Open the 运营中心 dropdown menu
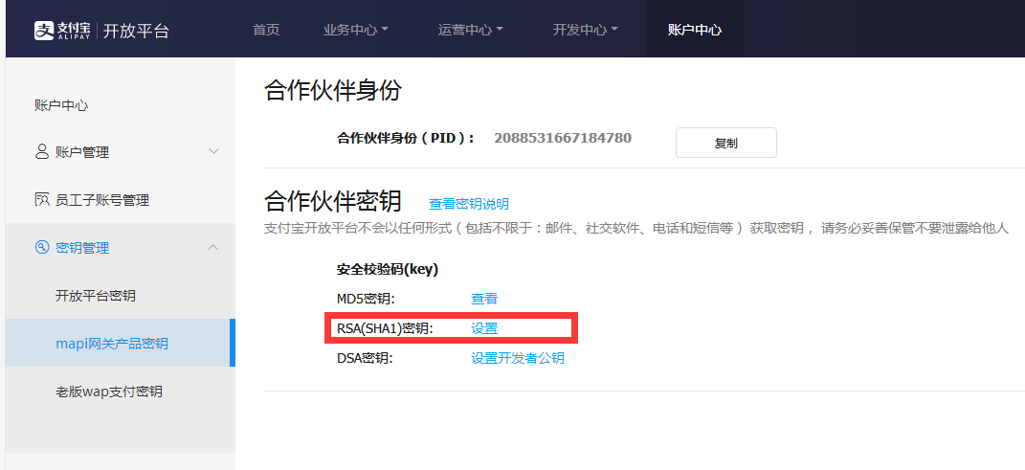The image size is (1025, 470). coord(471,30)
